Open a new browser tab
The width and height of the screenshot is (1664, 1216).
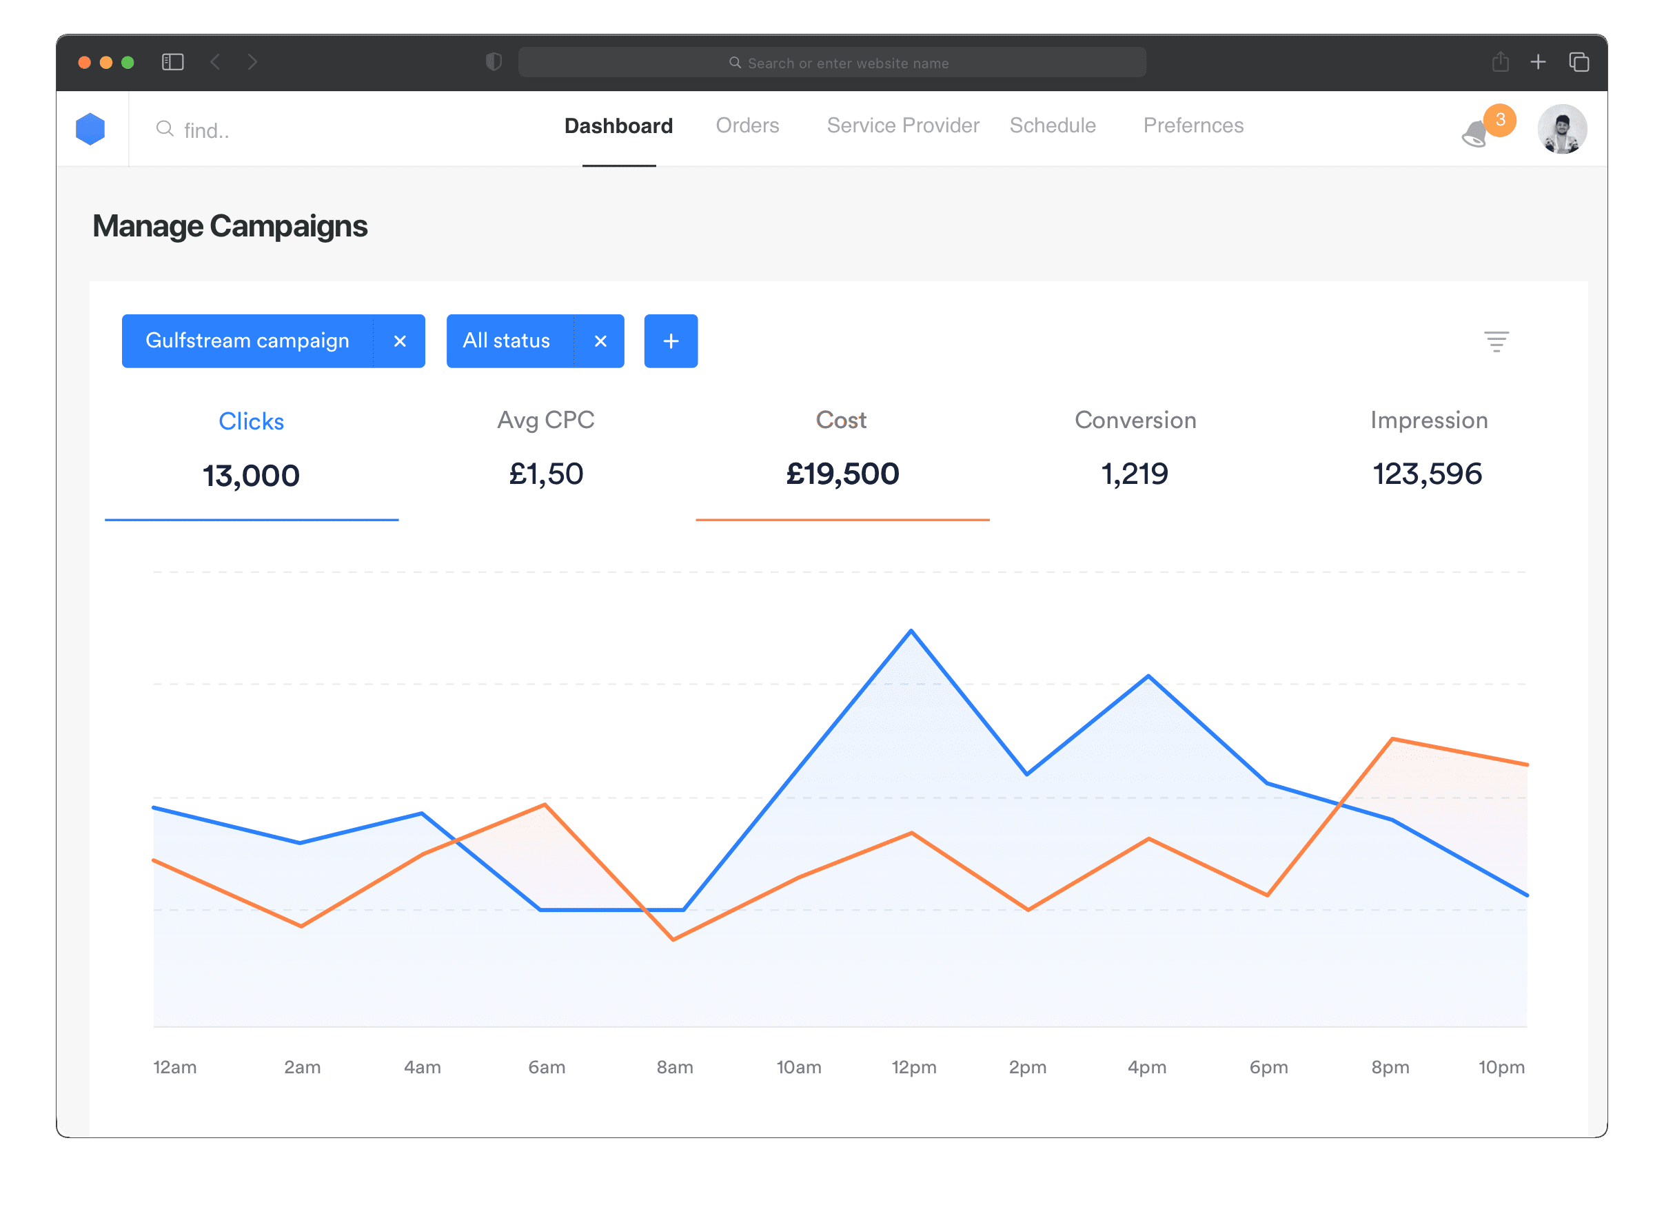[x=1537, y=62]
